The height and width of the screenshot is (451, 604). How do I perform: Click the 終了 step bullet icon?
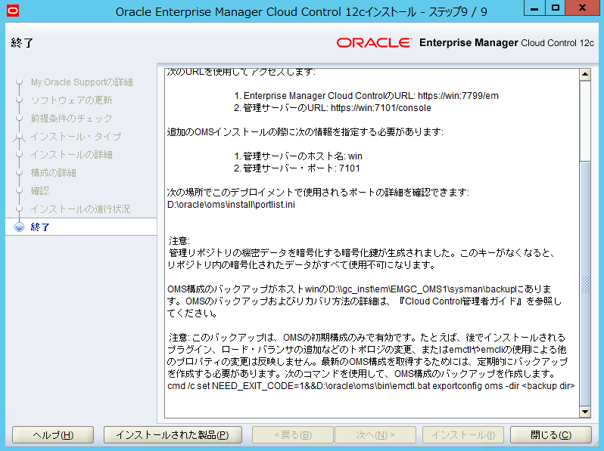click(x=19, y=227)
